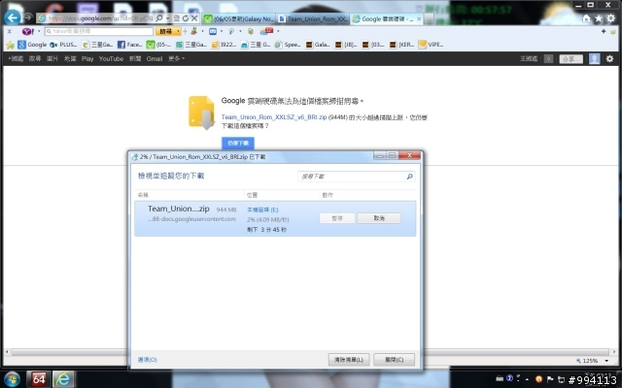Viewport: 622px width, 388px height.
Task: Click the Google bar share button
Action: click(x=571, y=59)
